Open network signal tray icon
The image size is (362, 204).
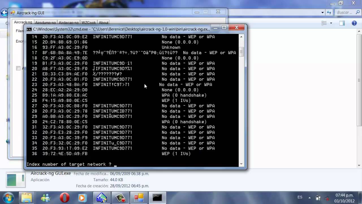click(326, 198)
